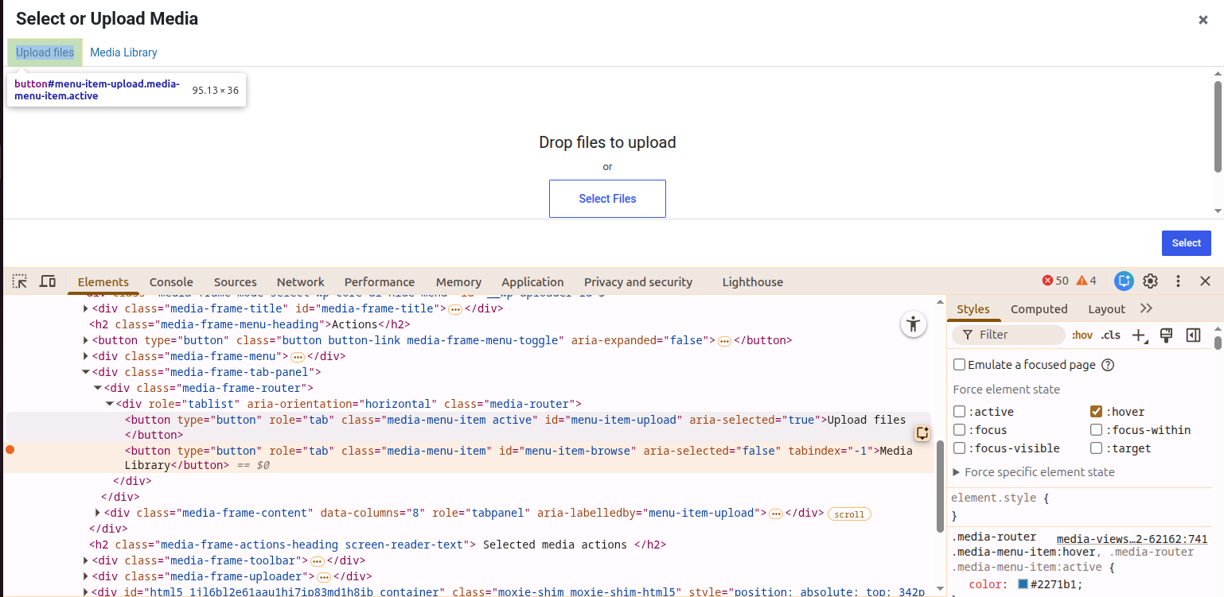Check Emulate a focused page
The width and height of the screenshot is (1224, 597).
click(x=960, y=365)
